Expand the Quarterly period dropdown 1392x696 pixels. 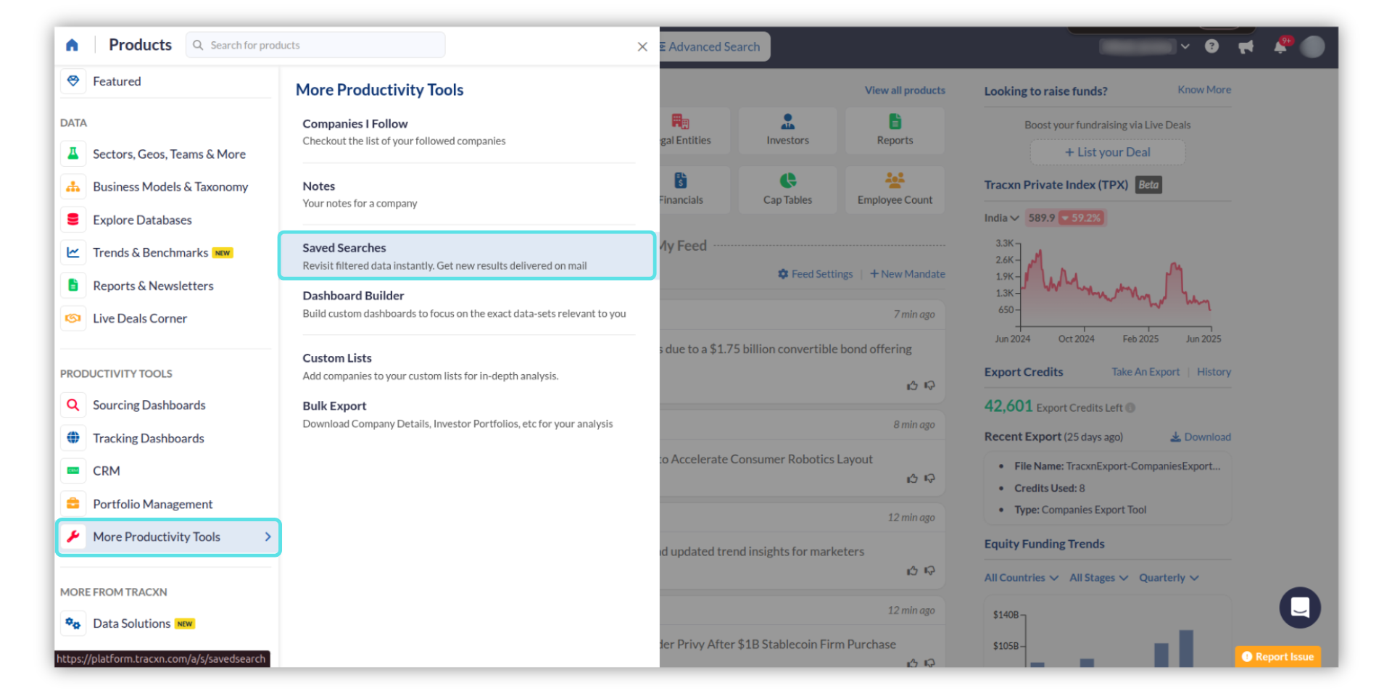pos(1168,578)
